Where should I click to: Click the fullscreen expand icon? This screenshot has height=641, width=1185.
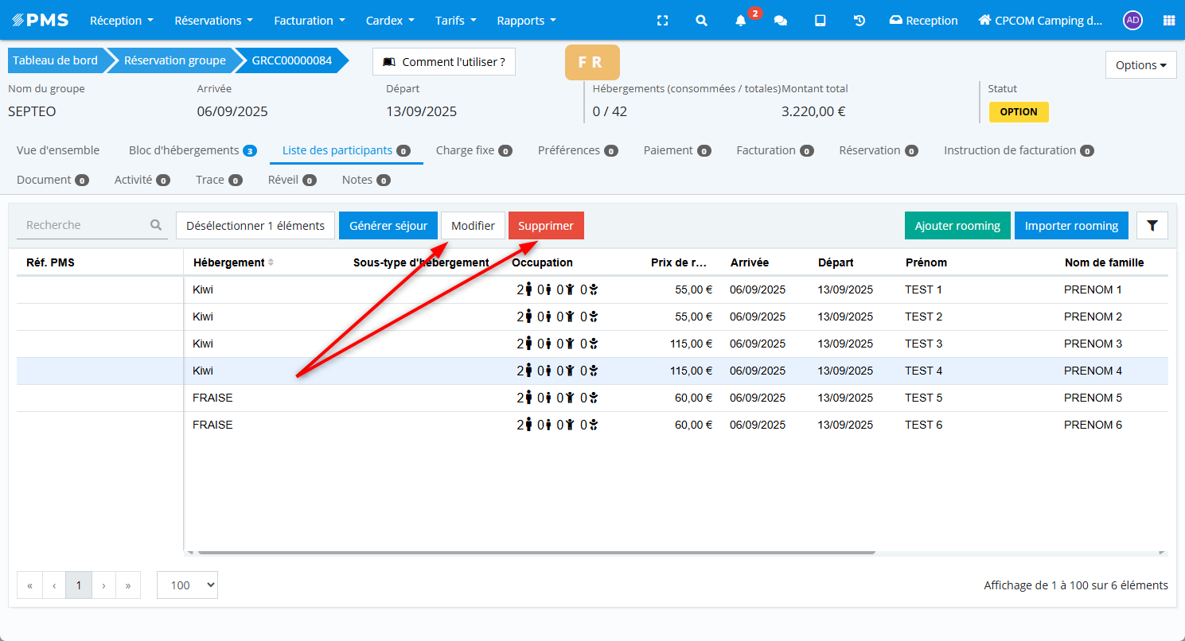click(662, 21)
